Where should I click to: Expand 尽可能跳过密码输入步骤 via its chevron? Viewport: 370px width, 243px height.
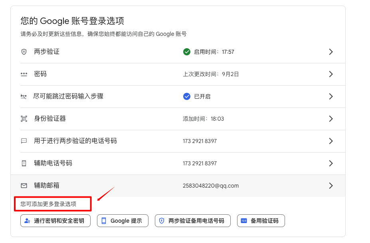(331, 96)
